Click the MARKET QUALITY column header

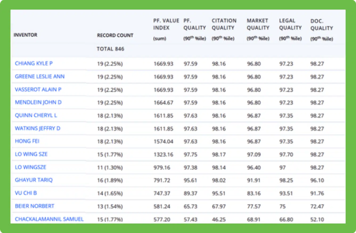pos(258,24)
